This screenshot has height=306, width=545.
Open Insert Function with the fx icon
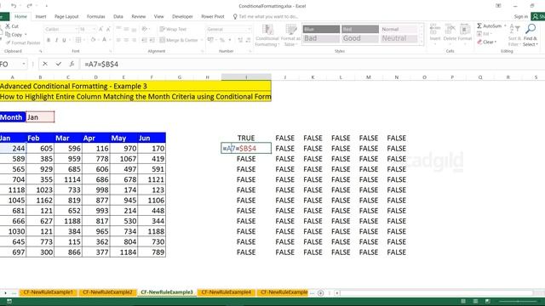72,64
